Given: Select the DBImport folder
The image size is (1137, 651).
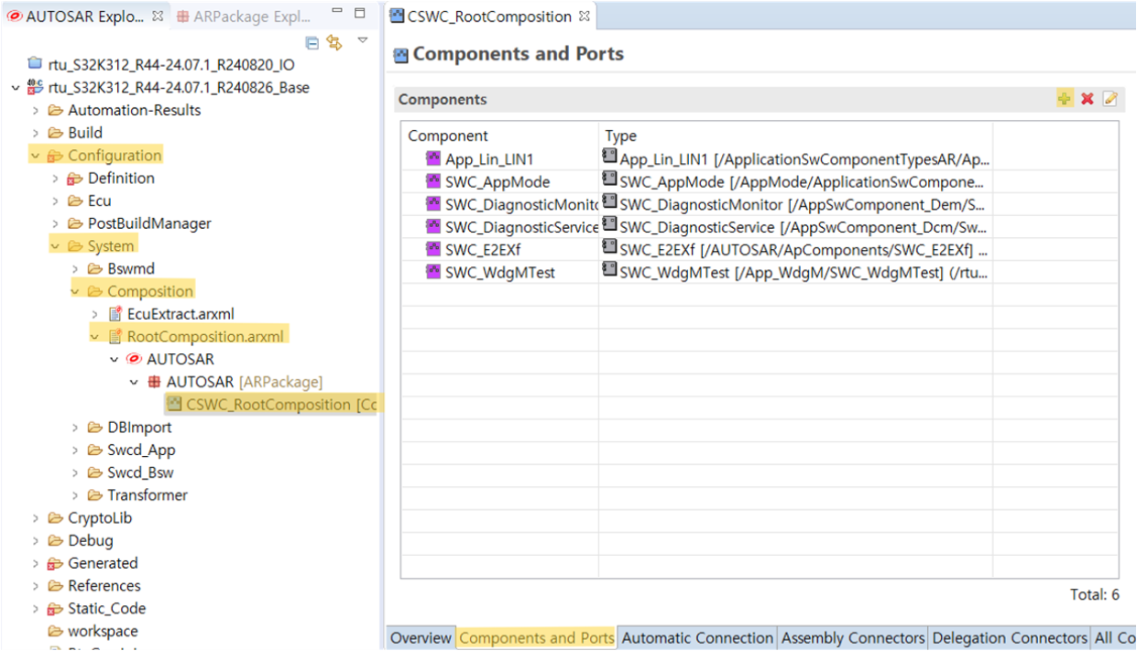Looking at the screenshot, I should point(139,428).
